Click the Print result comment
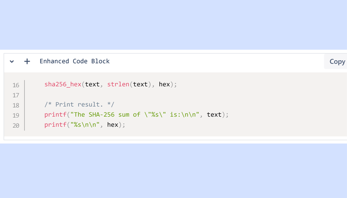Image resolution: width=347 pixels, height=198 pixels. [79, 105]
